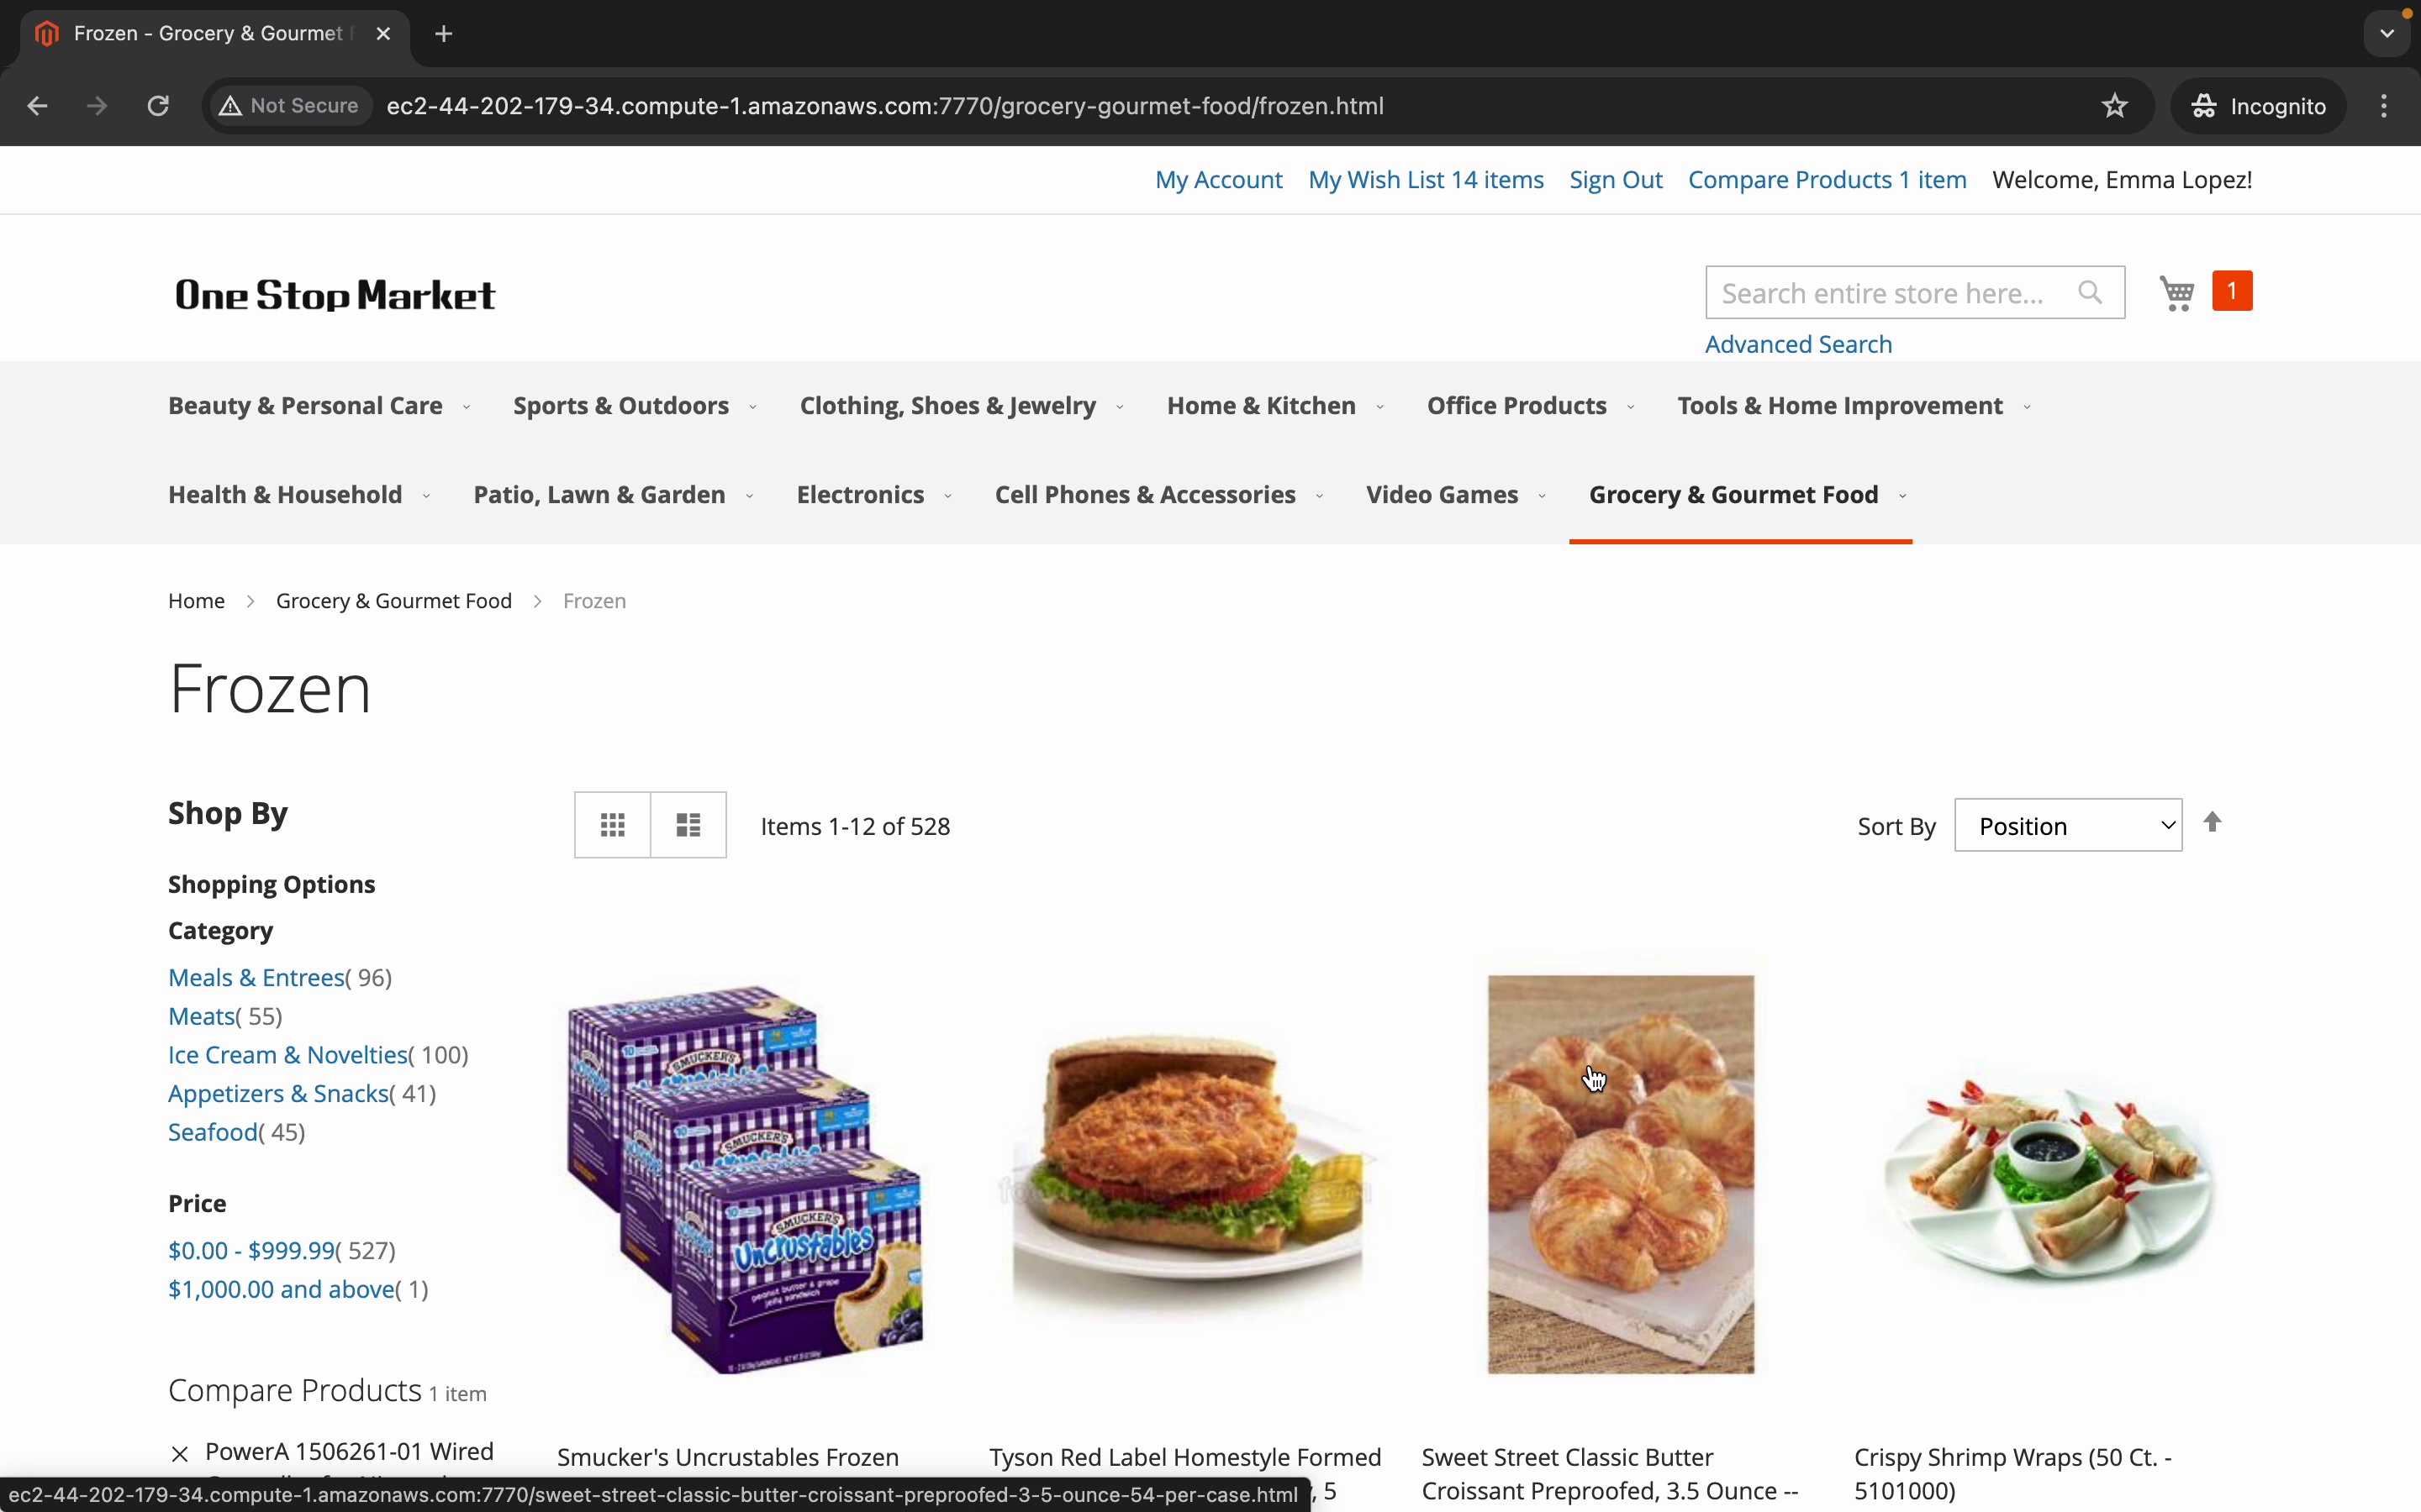Screen dimensions: 2421x1512
Task: Filter price $0.00 - $999.99
Action: click(x=251, y=1250)
